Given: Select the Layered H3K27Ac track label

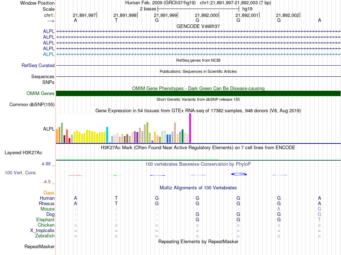Looking at the screenshot, I should 23,153.
